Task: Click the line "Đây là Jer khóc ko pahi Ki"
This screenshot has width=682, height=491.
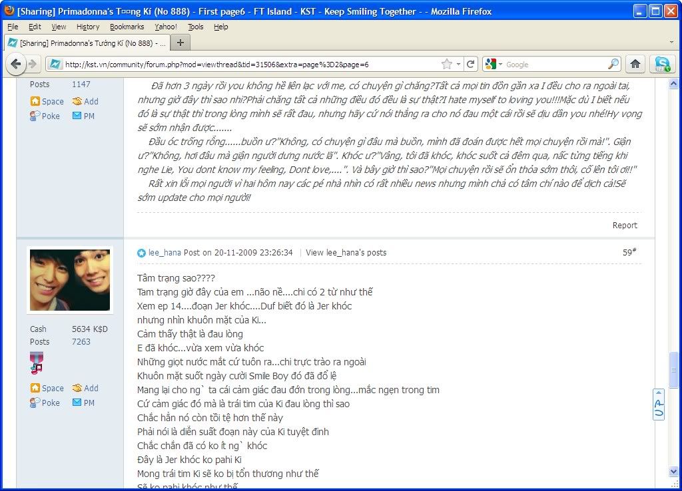Action: click(189, 460)
